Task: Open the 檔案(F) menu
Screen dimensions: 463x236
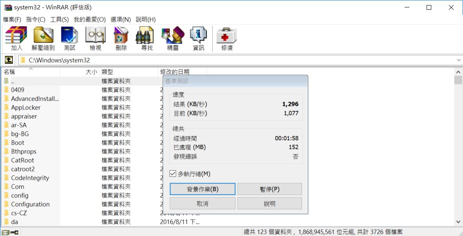Action: [12, 20]
